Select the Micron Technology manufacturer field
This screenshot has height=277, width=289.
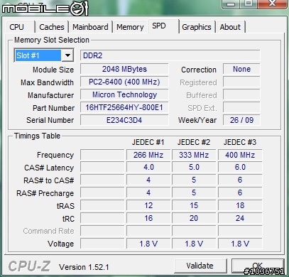pyautogui.click(x=124, y=94)
